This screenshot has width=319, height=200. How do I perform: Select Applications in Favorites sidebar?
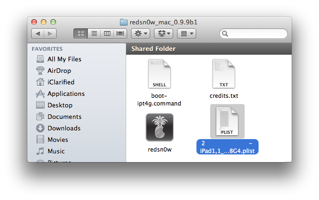pos(66,94)
